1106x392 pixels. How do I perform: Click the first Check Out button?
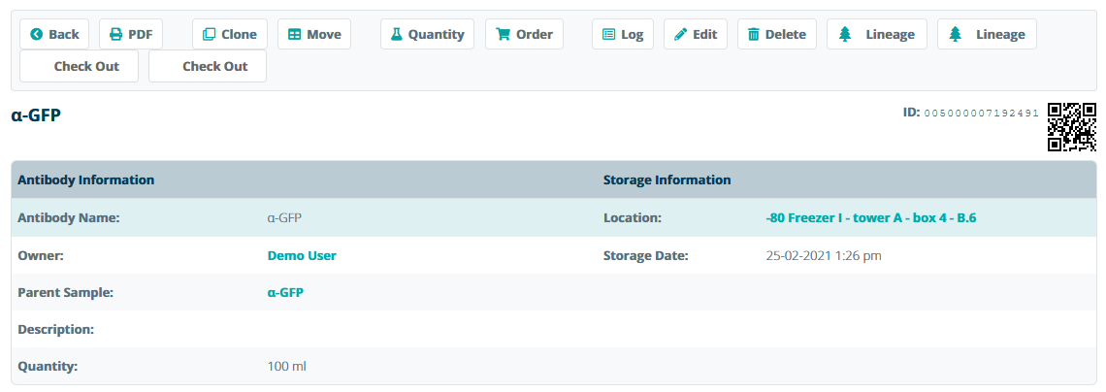tap(79, 66)
